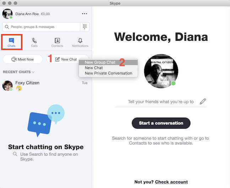Collapse the Recent Chats list

19,72
